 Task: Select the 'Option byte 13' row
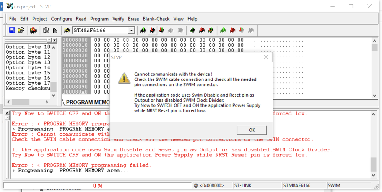(28, 62)
